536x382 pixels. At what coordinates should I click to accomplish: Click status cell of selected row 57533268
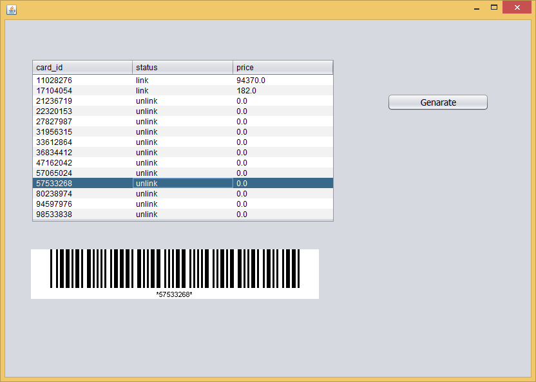[182, 184]
